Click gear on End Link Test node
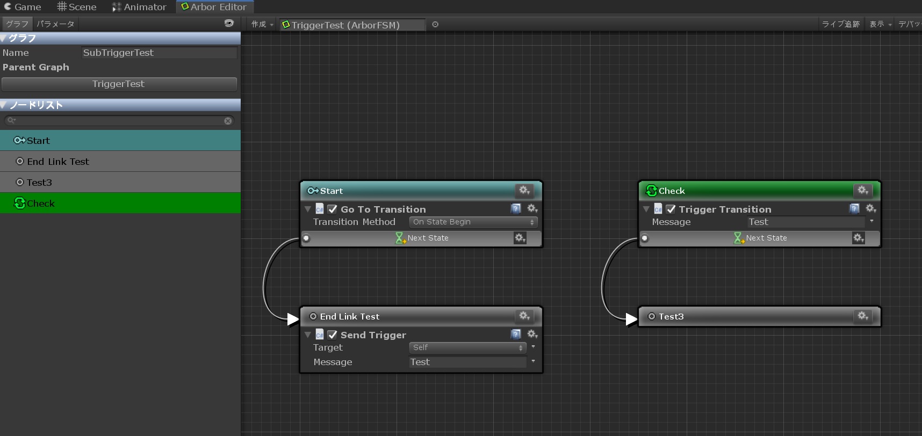 (x=524, y=316)
